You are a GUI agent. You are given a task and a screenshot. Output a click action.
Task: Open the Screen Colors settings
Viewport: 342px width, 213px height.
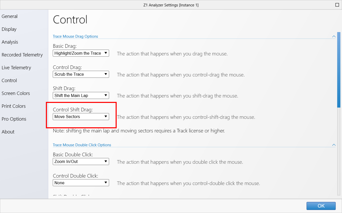click(x=16, y=93)
